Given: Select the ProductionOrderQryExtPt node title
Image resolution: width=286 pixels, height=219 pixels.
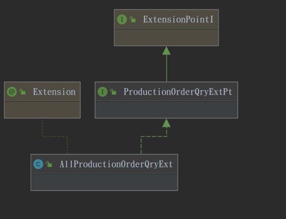Looking at the screenshot, I should [x=178, y=92].
